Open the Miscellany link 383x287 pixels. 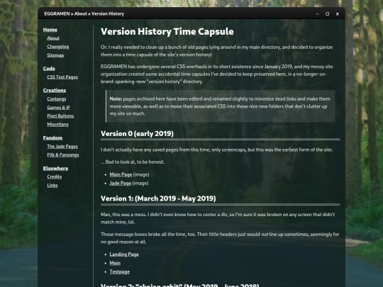click(x=57, y=125)
